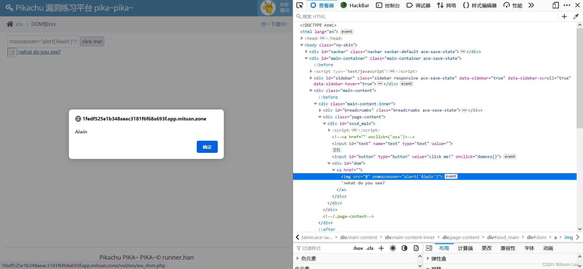Toggle print media simulation icon

(x=416, y=248)
